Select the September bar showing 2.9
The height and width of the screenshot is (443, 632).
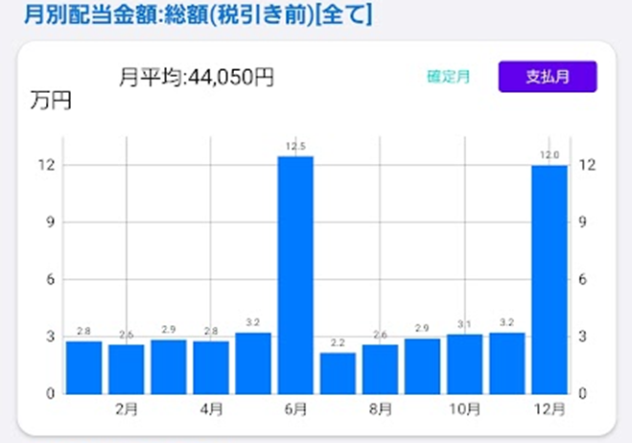pos(422,366)
